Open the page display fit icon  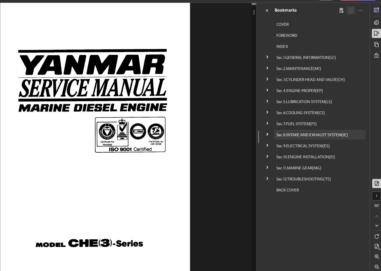coord(376,246)
